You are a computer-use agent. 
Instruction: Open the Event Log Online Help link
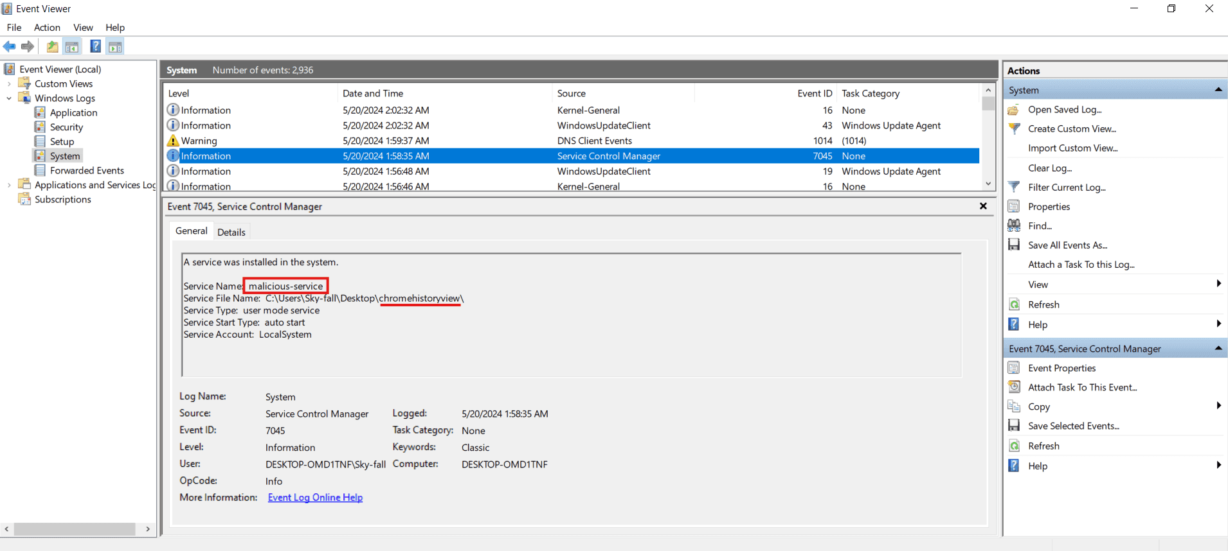pos(315,497)
